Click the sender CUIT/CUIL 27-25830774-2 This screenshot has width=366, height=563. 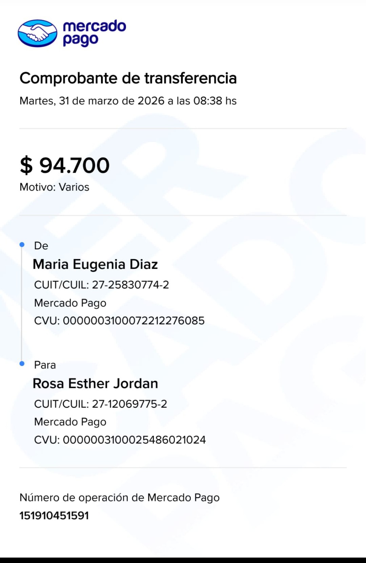tap(101, 285)
